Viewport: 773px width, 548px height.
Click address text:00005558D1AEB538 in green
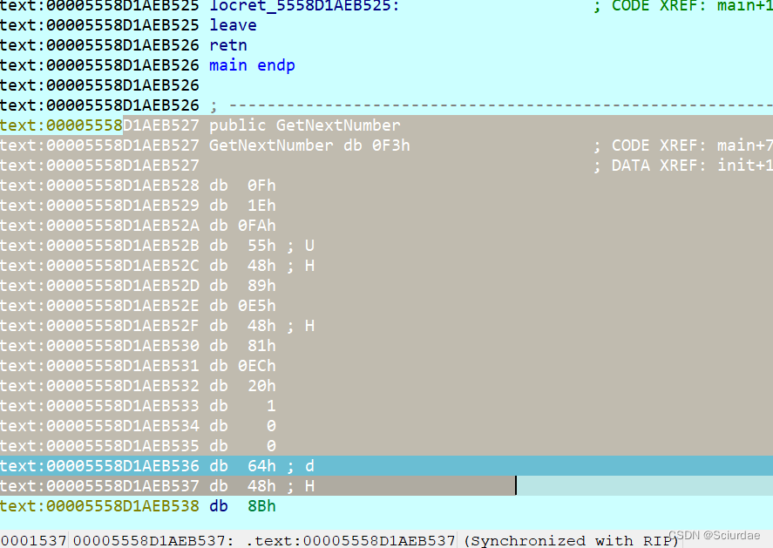coord(103,506)
